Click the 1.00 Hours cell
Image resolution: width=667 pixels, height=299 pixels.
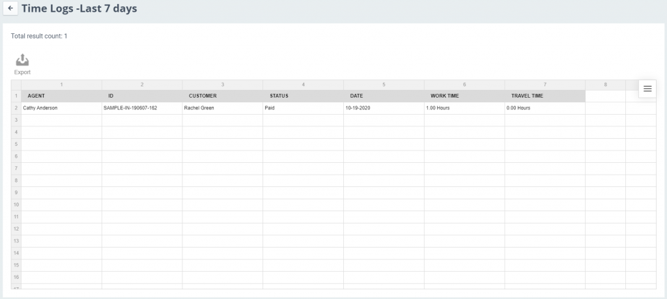[x=464, y=108]
